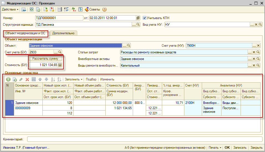Edit the current row with pencil icon
The width and height of the screenshot is (265, 152).
[21, 79]
